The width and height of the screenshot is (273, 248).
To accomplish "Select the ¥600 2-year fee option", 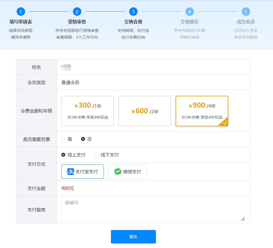I will (x=145, y=111).
